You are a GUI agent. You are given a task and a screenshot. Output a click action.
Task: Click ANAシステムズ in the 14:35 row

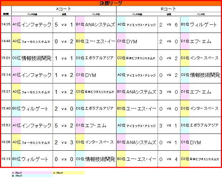click(x=100, y=25)
